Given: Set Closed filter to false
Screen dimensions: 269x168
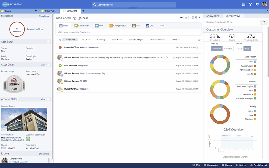Looking at the screenshot, I should point(240,48).
